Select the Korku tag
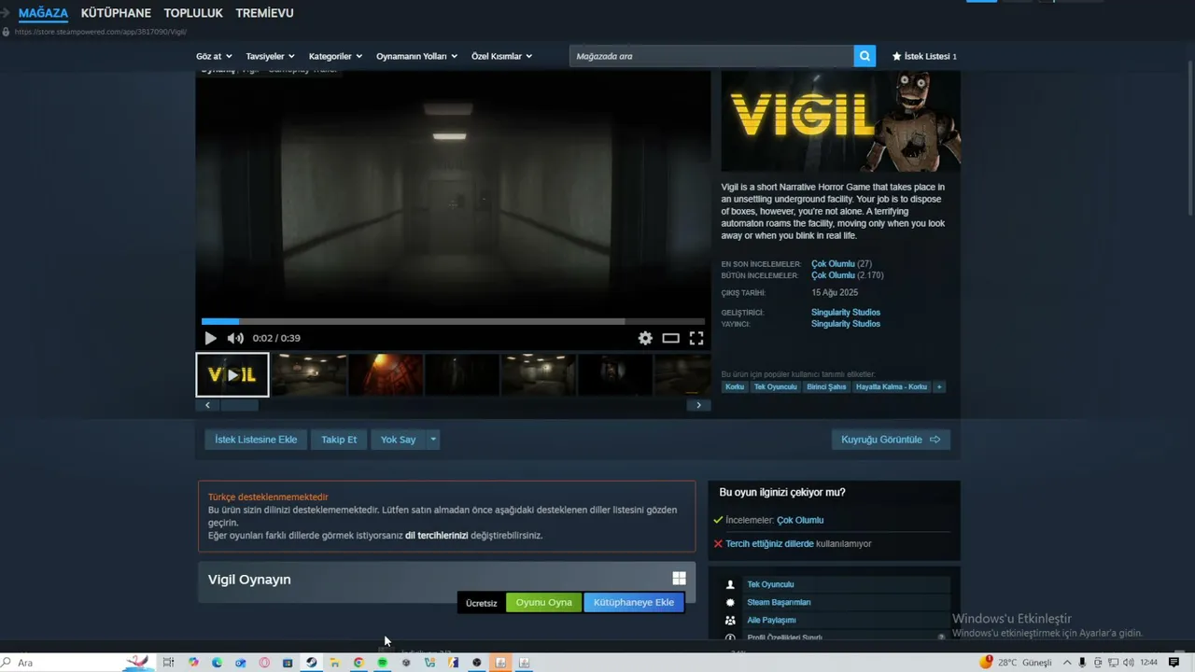The height and width of the screenshot is (672, 1195). pyautogui.click(x=735, y=386)
